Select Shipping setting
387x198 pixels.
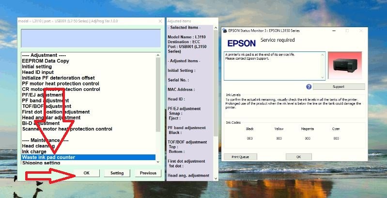[41, 163]
